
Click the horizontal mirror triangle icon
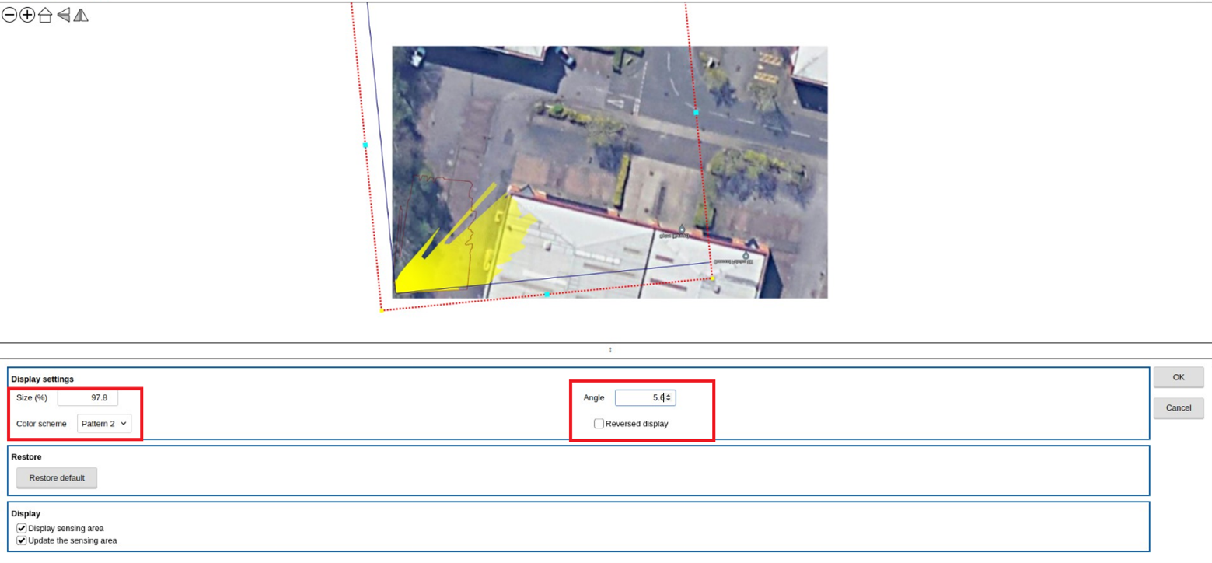coord(81,15)
